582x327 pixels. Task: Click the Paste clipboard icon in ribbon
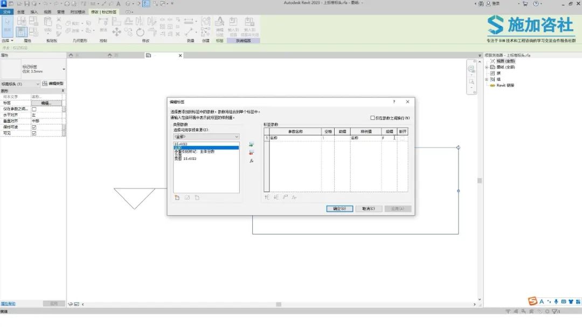point(48,22)
